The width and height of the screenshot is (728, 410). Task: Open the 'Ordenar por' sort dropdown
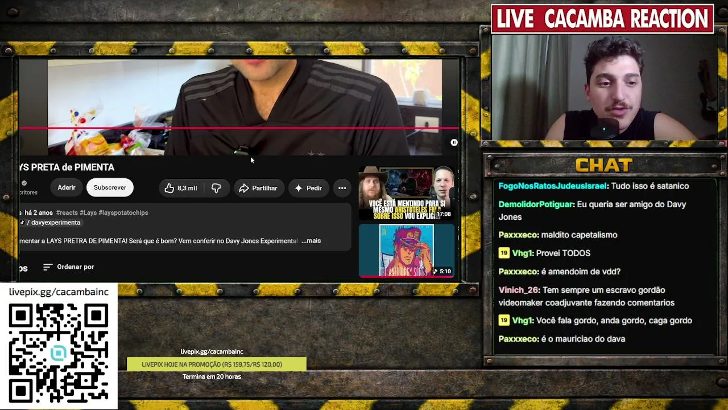pyautogui.click(x=68, y=266)
